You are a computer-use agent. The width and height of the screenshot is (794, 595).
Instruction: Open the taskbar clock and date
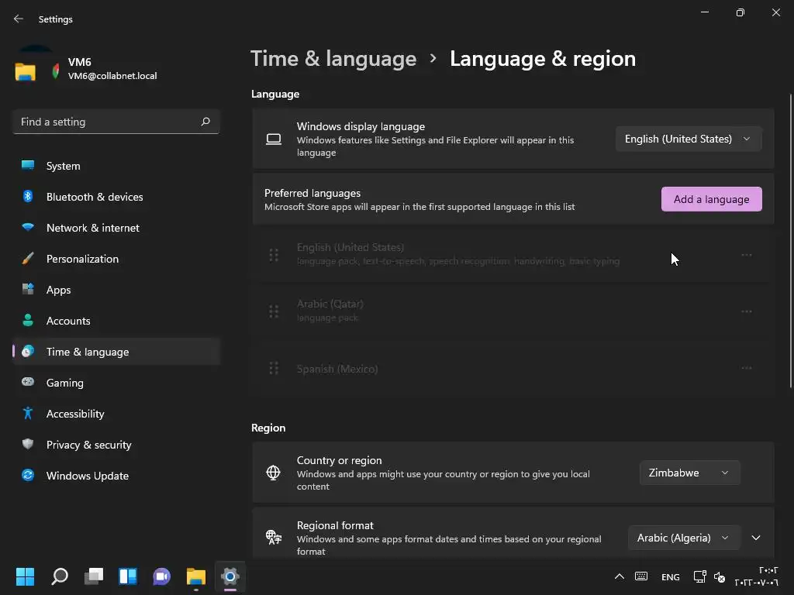click(x=757, y=576)
